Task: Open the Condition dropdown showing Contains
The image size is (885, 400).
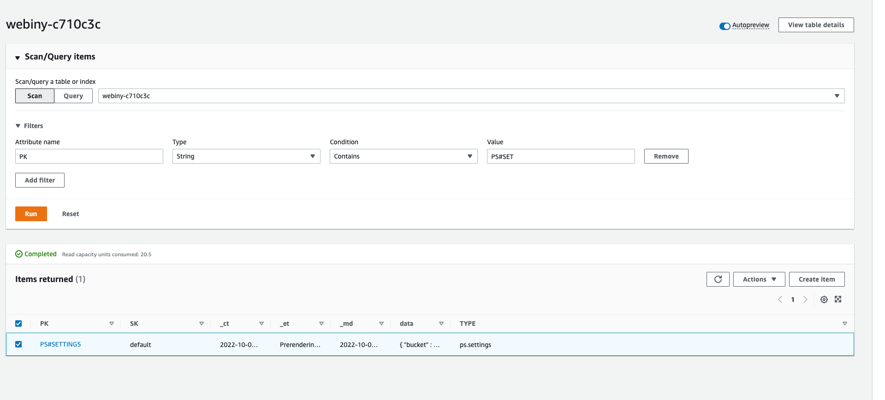Action: (x=403, y=156)
